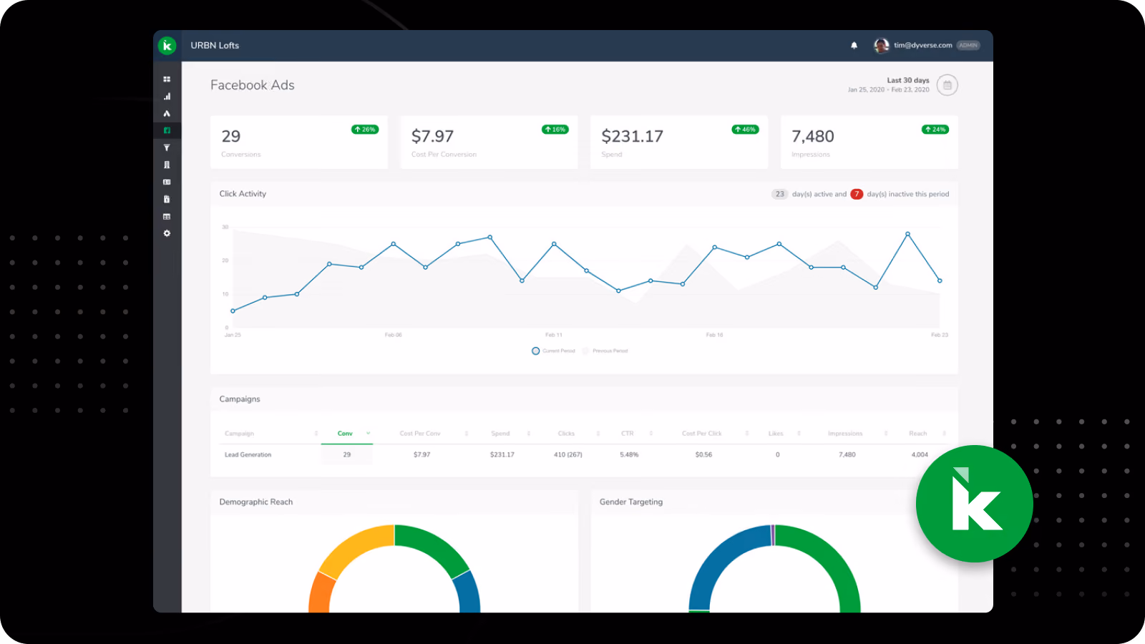Sort by the Impressions column arrows
Image resolution: width=1145 pixels, height=644 pixels.
click(885, 434)
